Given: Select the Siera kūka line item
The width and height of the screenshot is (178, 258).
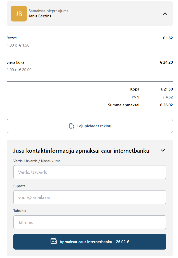Looking at the screenshot, I should 90,66.
